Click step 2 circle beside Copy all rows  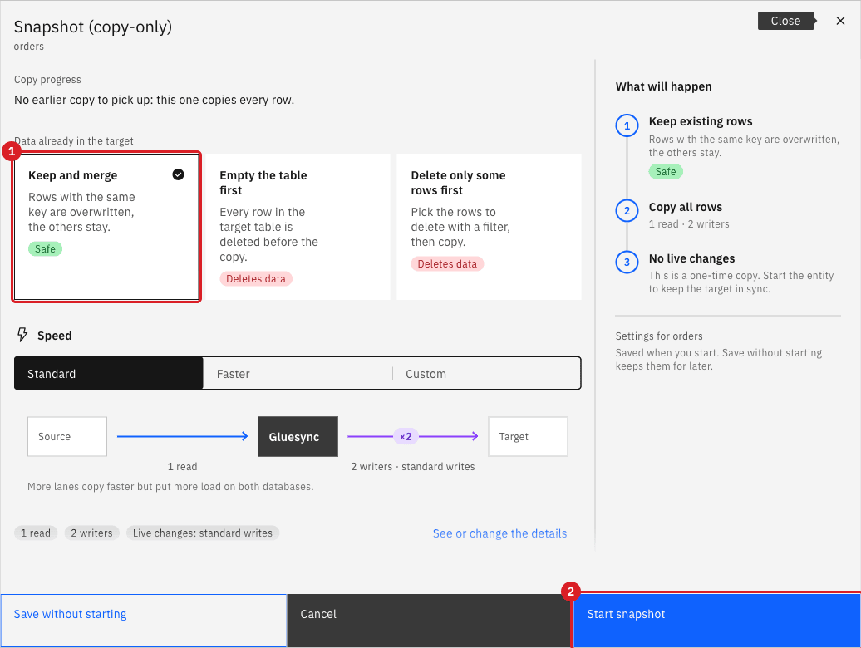627,211
